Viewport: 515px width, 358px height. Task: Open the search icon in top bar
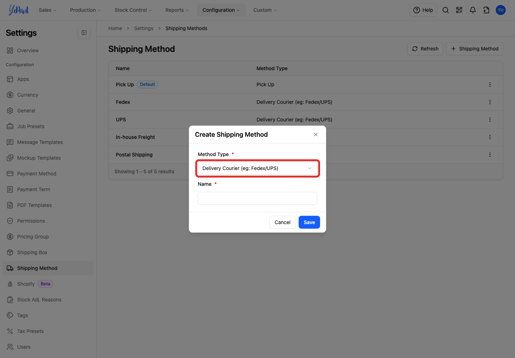446,10
